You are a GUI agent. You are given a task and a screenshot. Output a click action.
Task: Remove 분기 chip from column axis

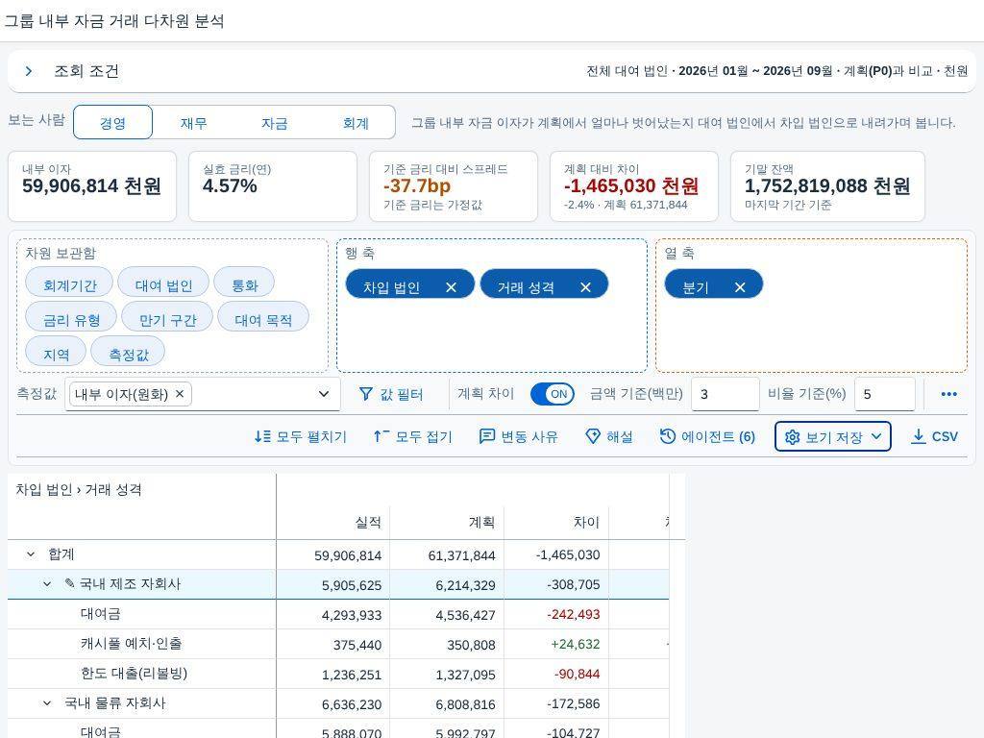pos(740,287)
